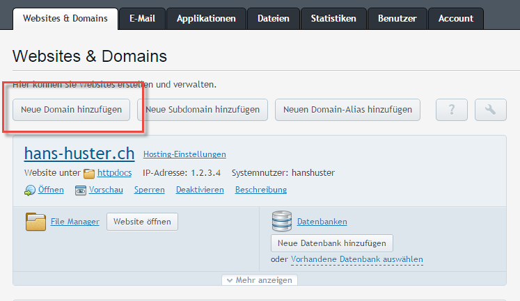
Task: Open the hans-huster.ch domain link
Action: (x=79, y=153)
